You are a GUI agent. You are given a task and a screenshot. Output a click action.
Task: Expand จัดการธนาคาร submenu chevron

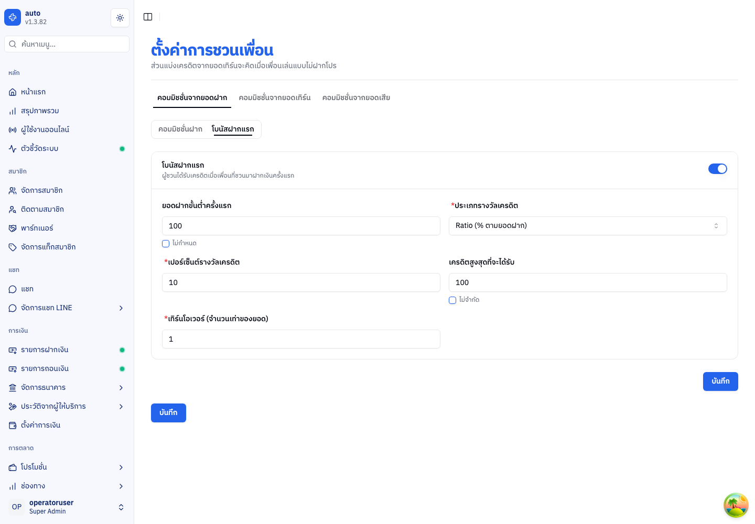[x=121, y=388]
